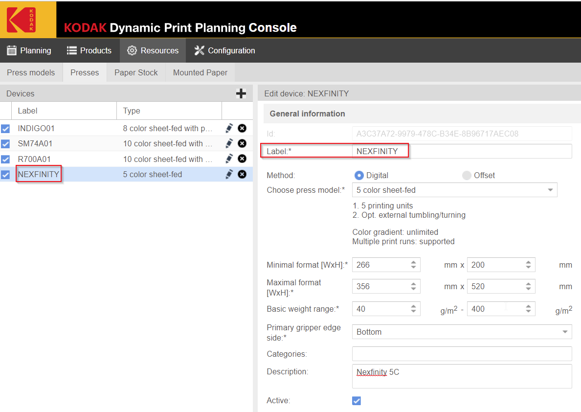Switch to the Paper Stock tab

coord(136,72)
